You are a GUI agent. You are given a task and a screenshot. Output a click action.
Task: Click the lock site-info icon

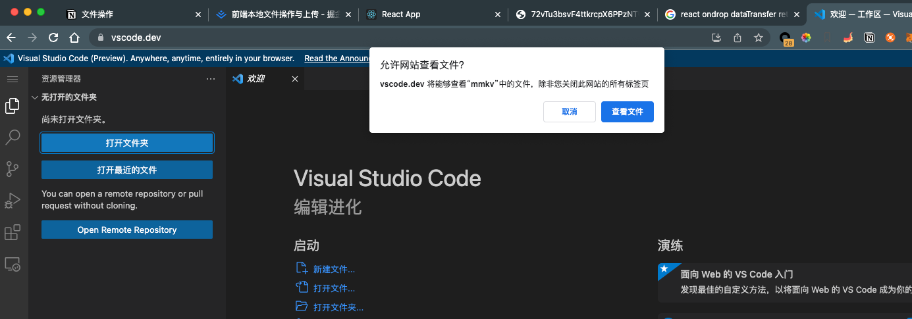101,37
